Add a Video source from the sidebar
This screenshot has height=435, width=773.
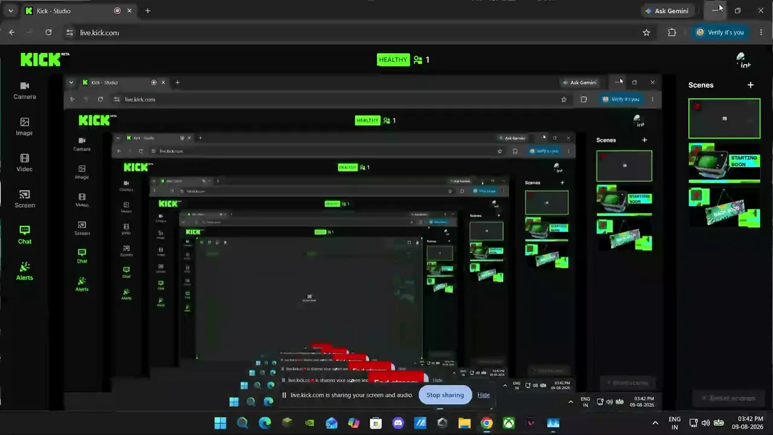tap(25, 163)
